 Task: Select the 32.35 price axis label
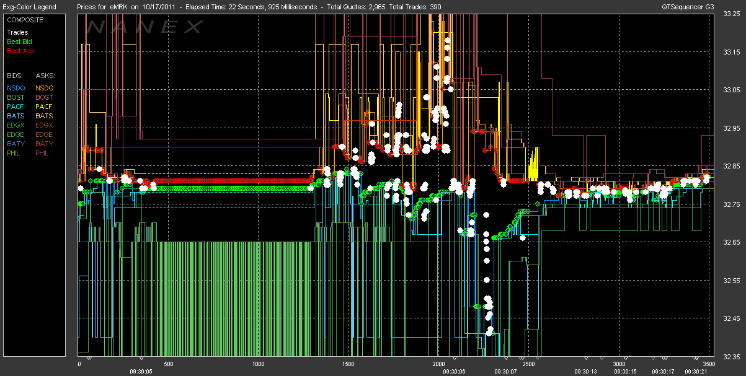(x=731, y=356)
